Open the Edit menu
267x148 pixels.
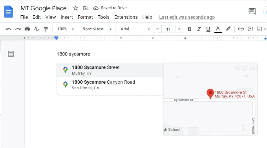[37, 17]
